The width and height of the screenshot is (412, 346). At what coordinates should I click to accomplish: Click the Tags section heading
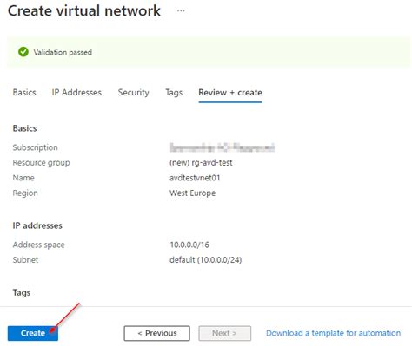coord(22,292)
